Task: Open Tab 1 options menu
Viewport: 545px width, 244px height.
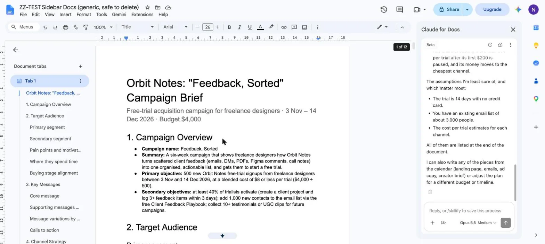Action: [x=81, y=81]
